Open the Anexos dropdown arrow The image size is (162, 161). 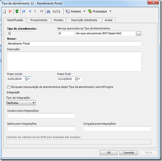84,11
